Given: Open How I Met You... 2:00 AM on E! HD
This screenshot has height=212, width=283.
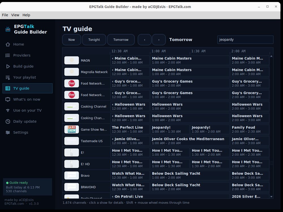Looking at the screenshot, I should (250, 164).
